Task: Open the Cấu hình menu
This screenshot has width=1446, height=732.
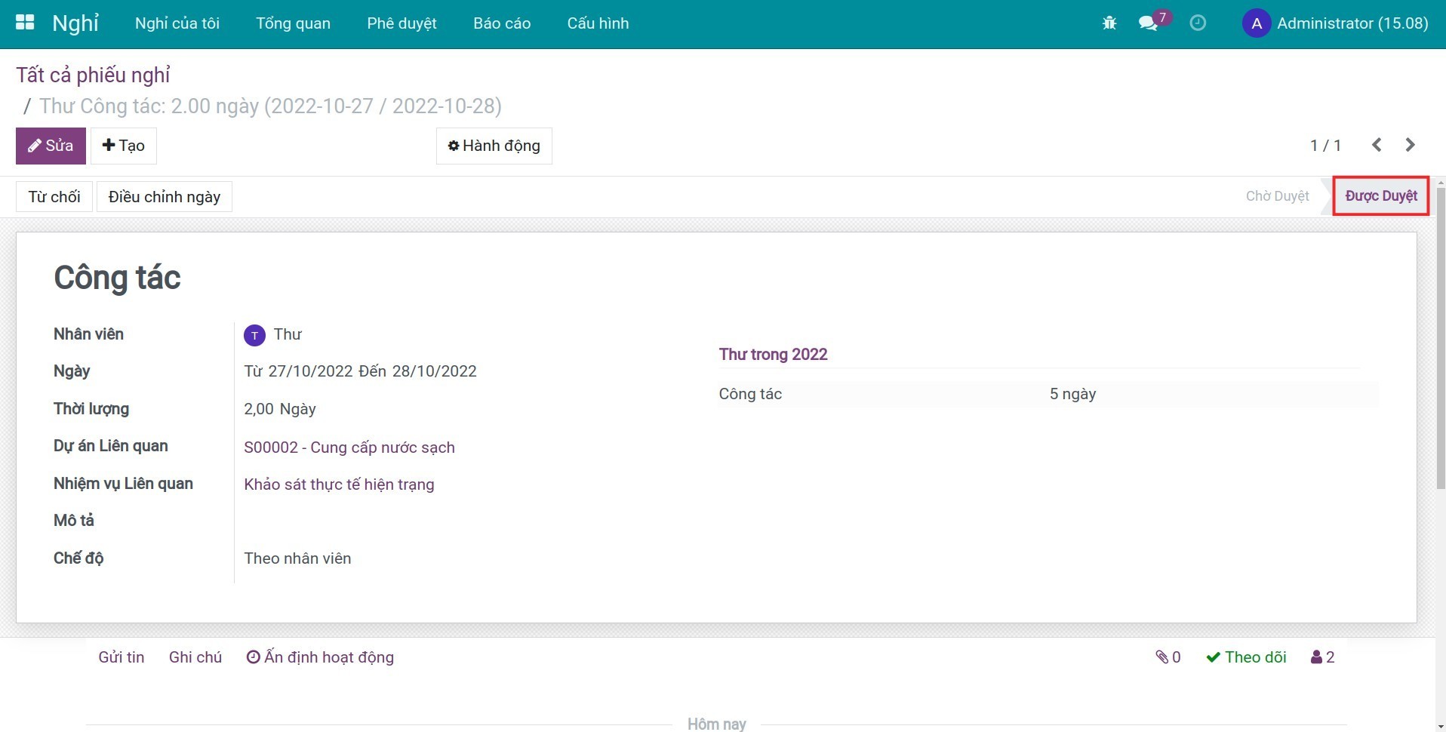Action: click(598, 23)
